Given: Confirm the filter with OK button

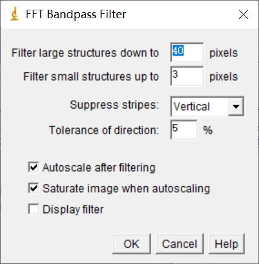Looking at the screenshot, I should pos(132,244).
